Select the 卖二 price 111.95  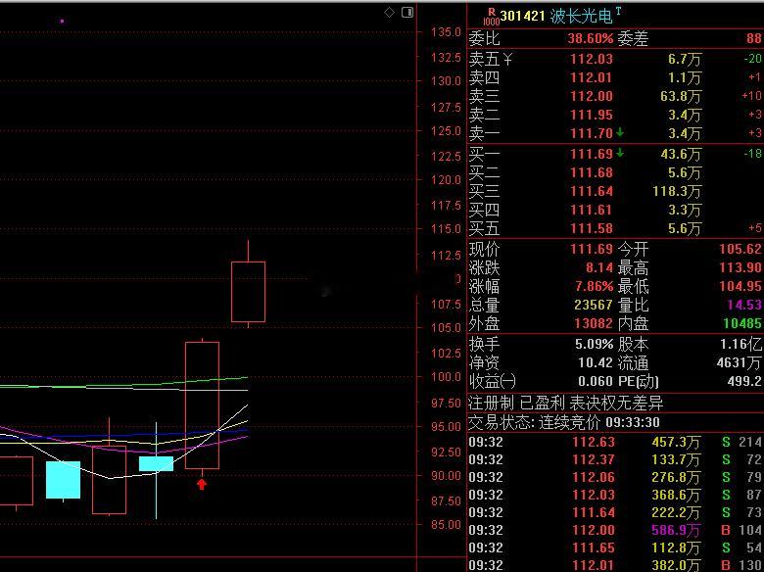point(591,115)
